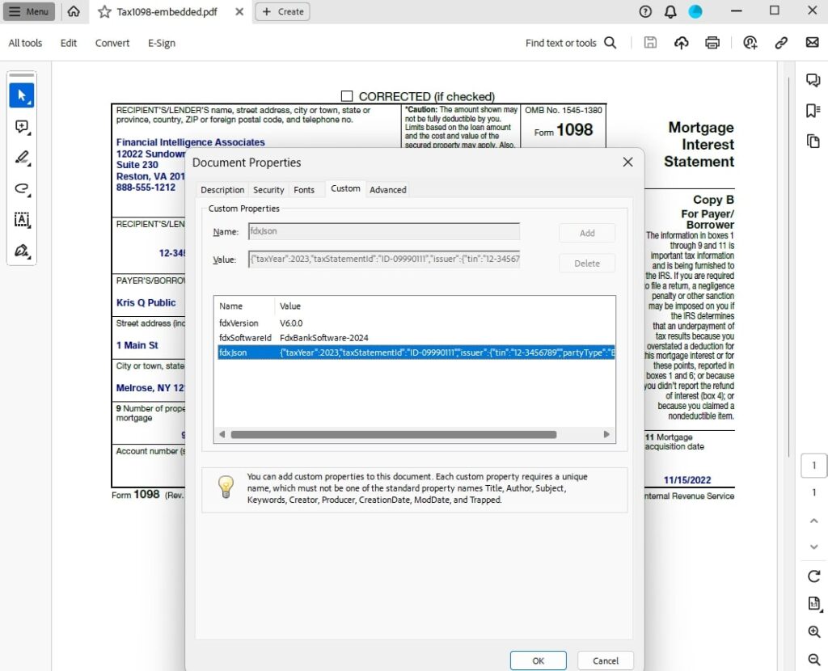Viewport: 828px width, 671px height.
Task: Switch to the Security tab
Action: point(268,189)
